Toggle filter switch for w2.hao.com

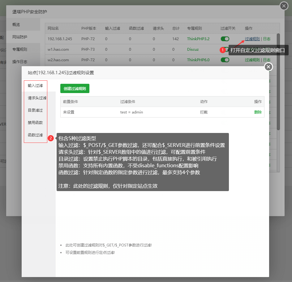225,60
